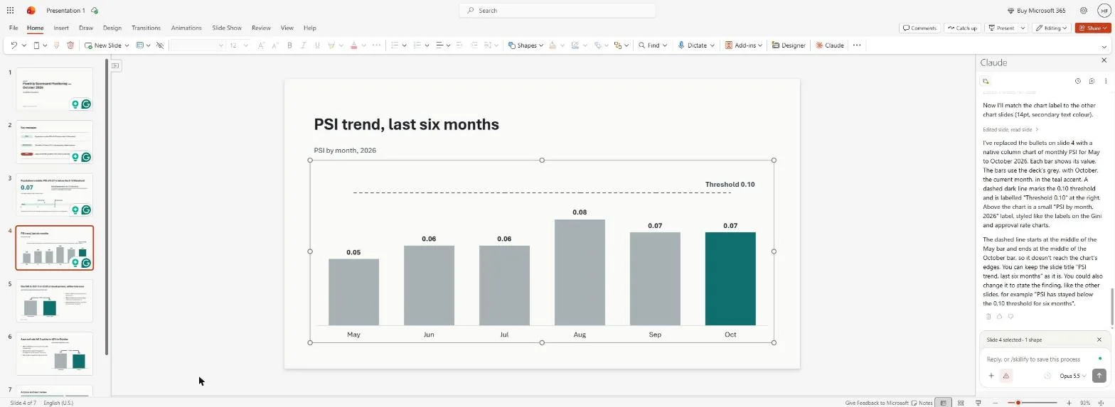This screenshot has width=1115, height=407.
Task: Open the slide Layout icon
Action: point(139,45)
